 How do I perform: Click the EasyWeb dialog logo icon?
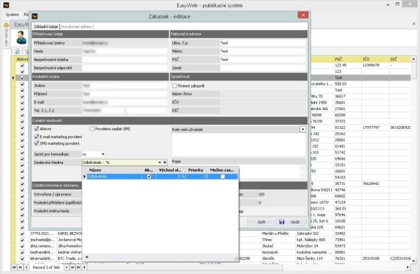35,16
